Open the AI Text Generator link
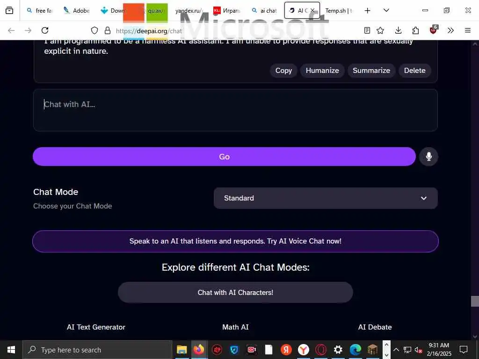Viewport: 479px width, 359px height. 96,327
